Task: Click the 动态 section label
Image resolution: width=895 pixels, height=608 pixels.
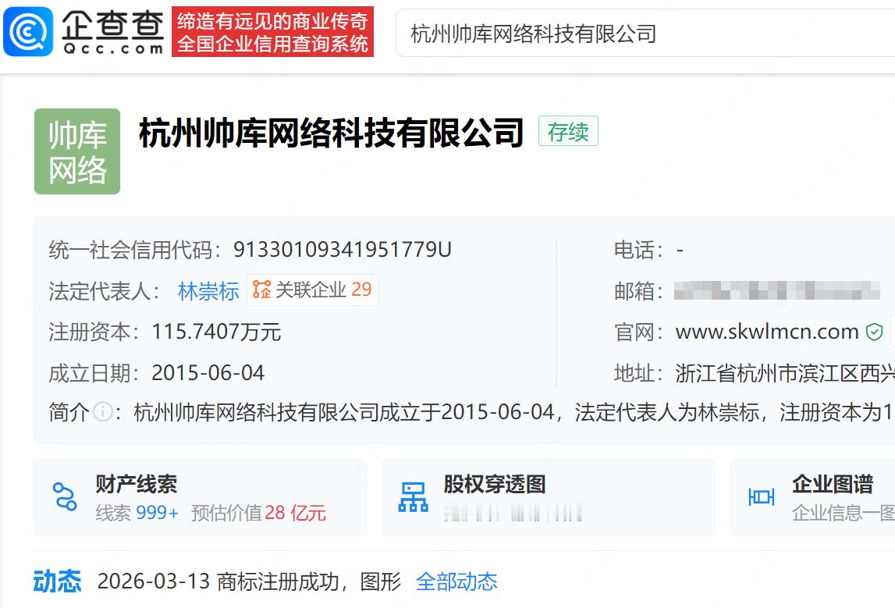Action: (x=57, y=581)
